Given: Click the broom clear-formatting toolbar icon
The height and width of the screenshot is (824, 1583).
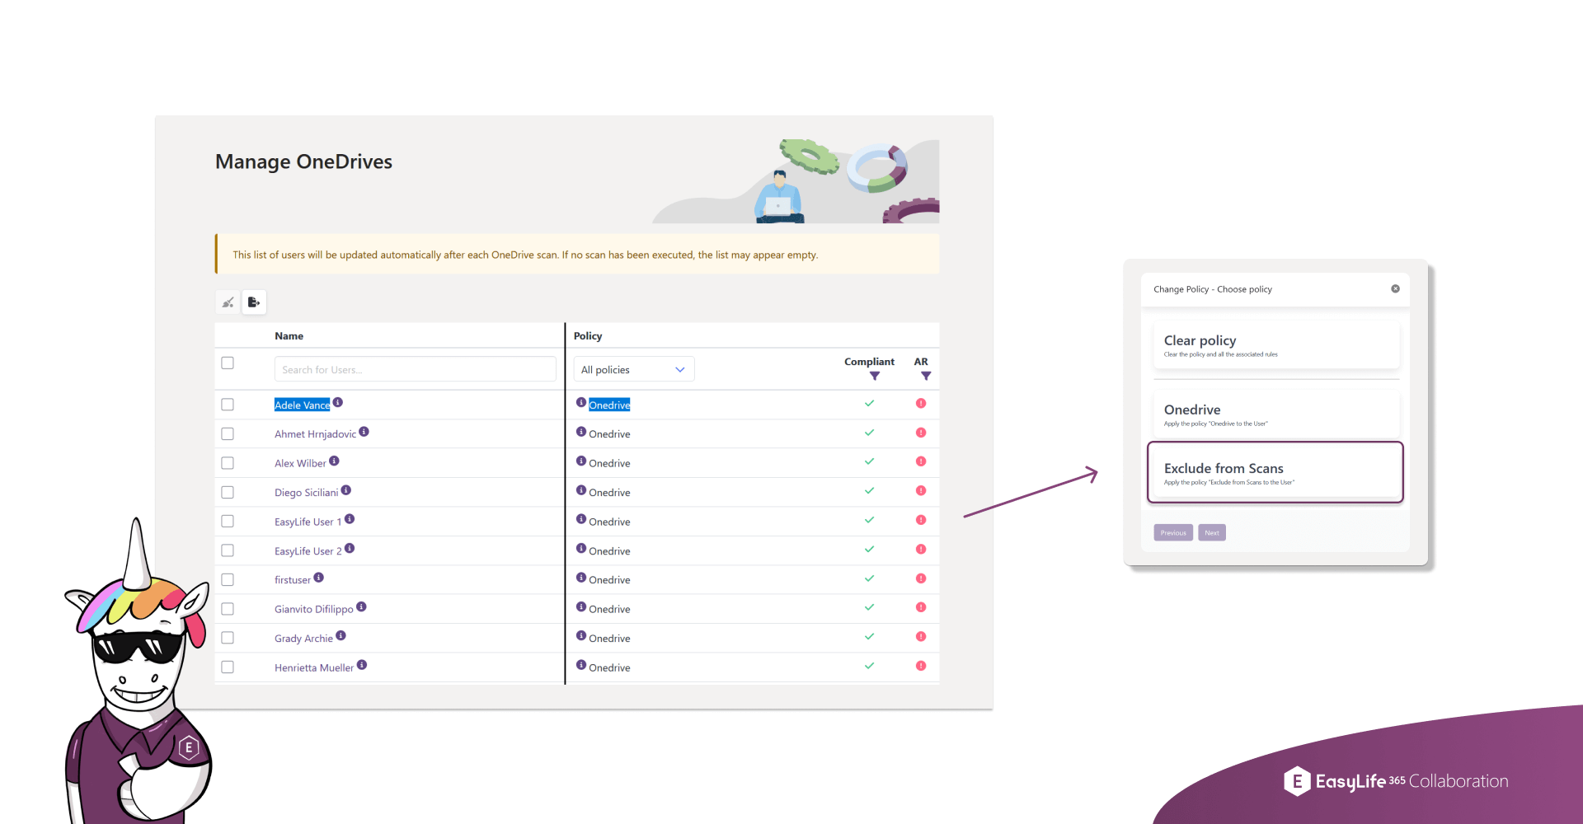Looking at the screenshot, I should click(228, 302).
